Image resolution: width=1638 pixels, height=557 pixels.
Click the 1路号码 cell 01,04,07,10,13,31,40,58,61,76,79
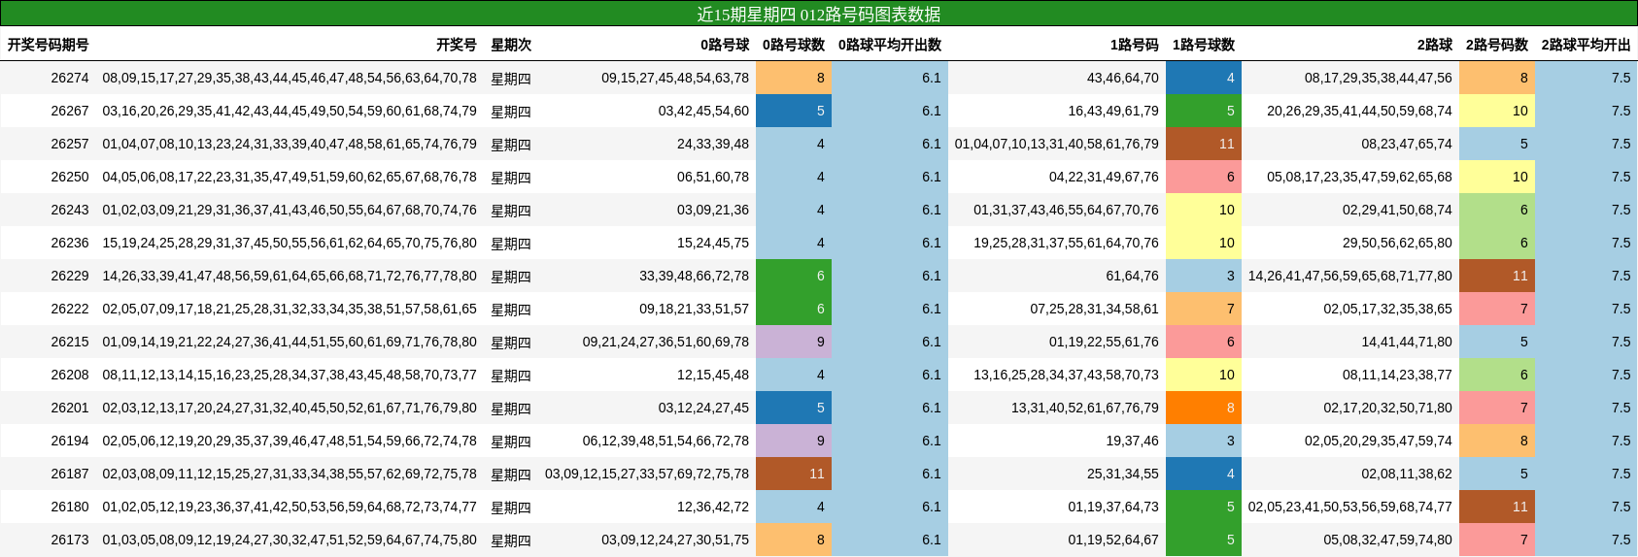(1057, 144)
